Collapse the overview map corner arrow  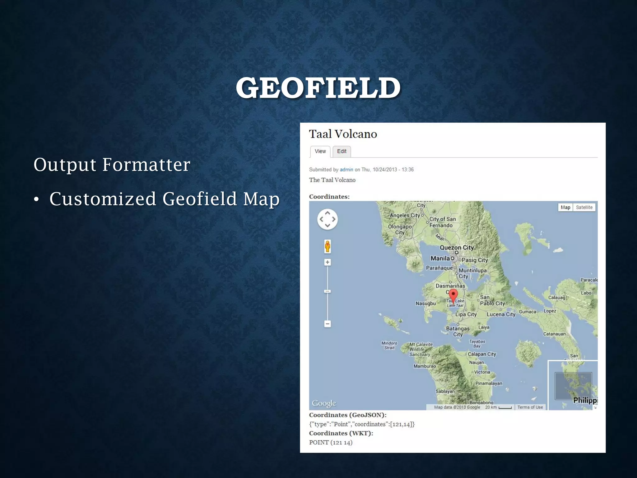(x=595, y=408)
